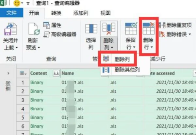The image size is (196, 135).
Task: Click the 删除列 menu item icon
Action: (x=106, y=59)
